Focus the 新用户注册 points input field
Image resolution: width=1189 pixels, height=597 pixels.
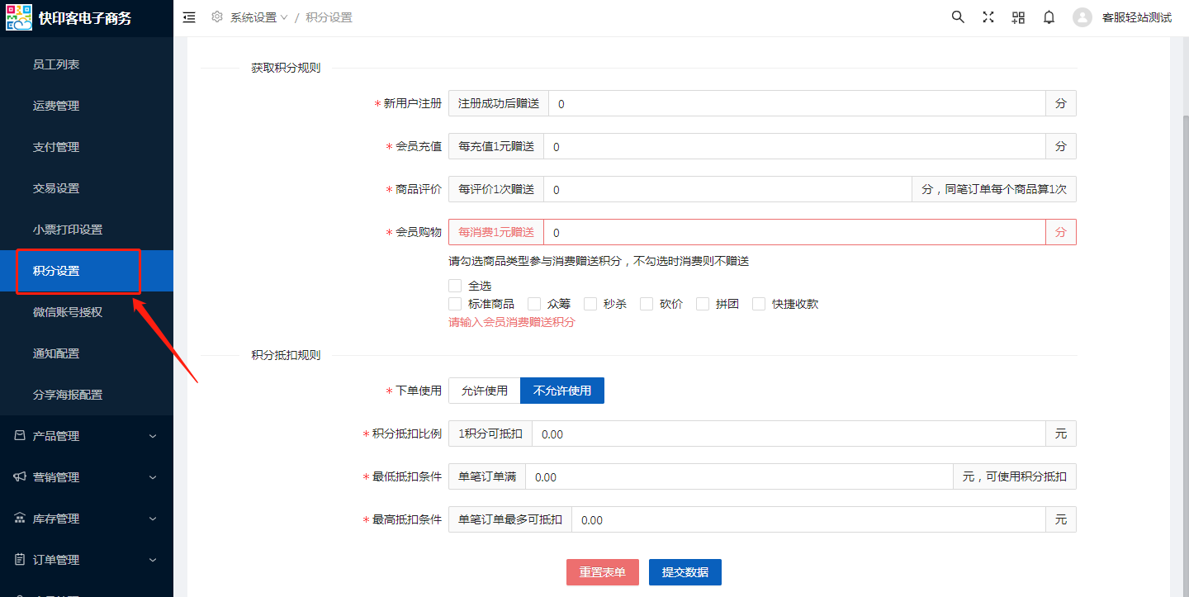tap(797, 104)
